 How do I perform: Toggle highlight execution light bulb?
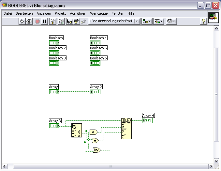click(53, 21)
